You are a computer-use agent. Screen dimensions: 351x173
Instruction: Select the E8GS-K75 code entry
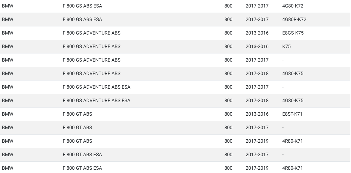(293, 33)
